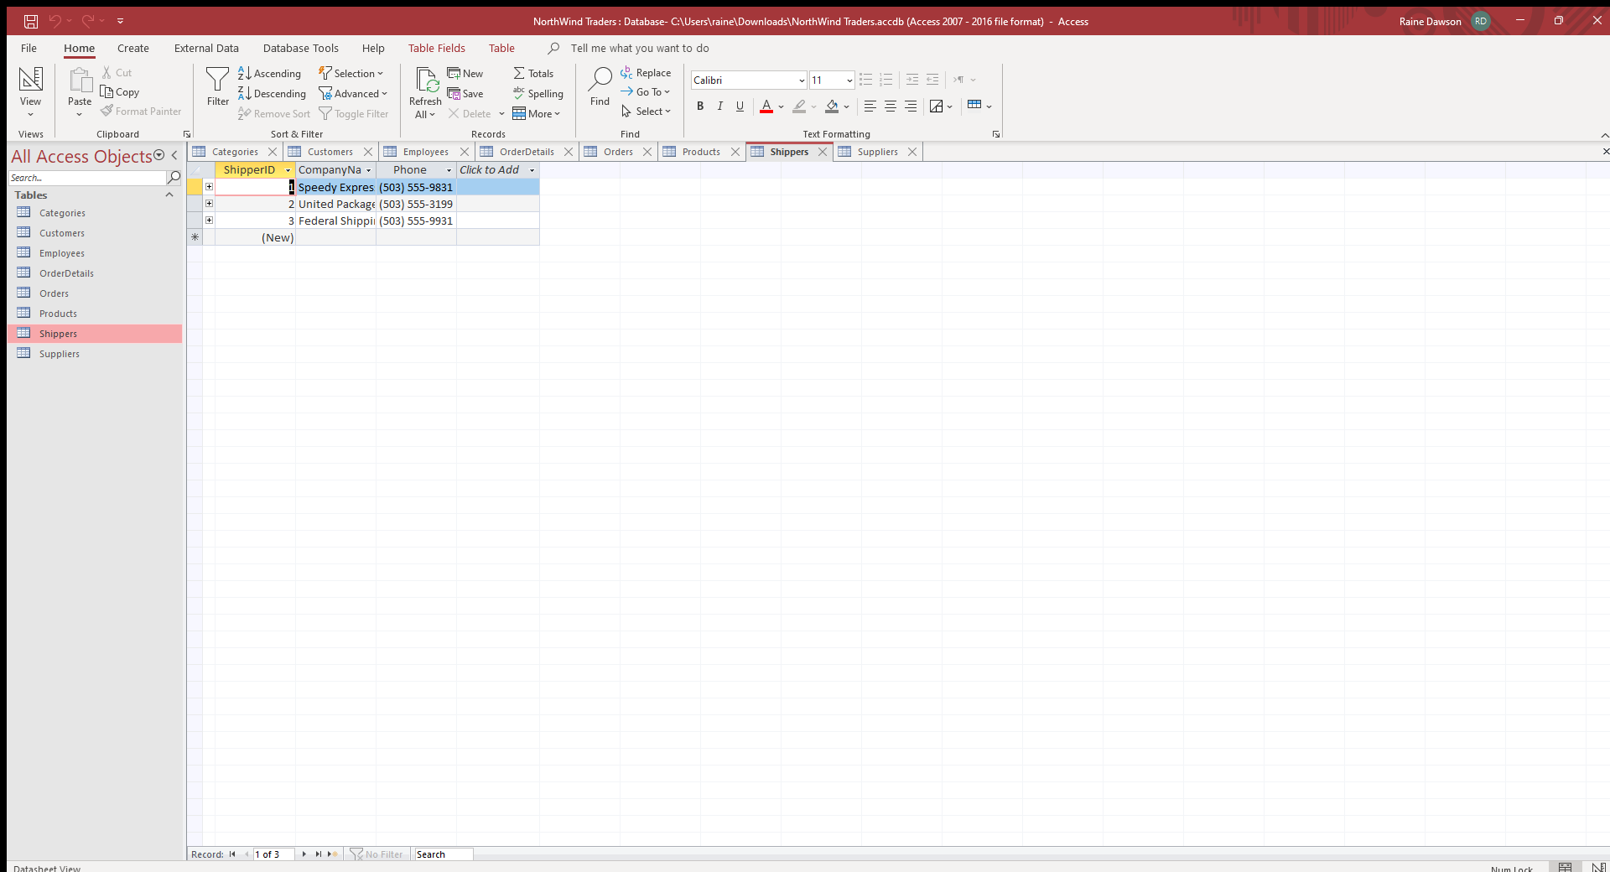Screen dimensions: 1610x872
Task: Collapse the Tables group in navigation pane
Action: tap(169, 195)
